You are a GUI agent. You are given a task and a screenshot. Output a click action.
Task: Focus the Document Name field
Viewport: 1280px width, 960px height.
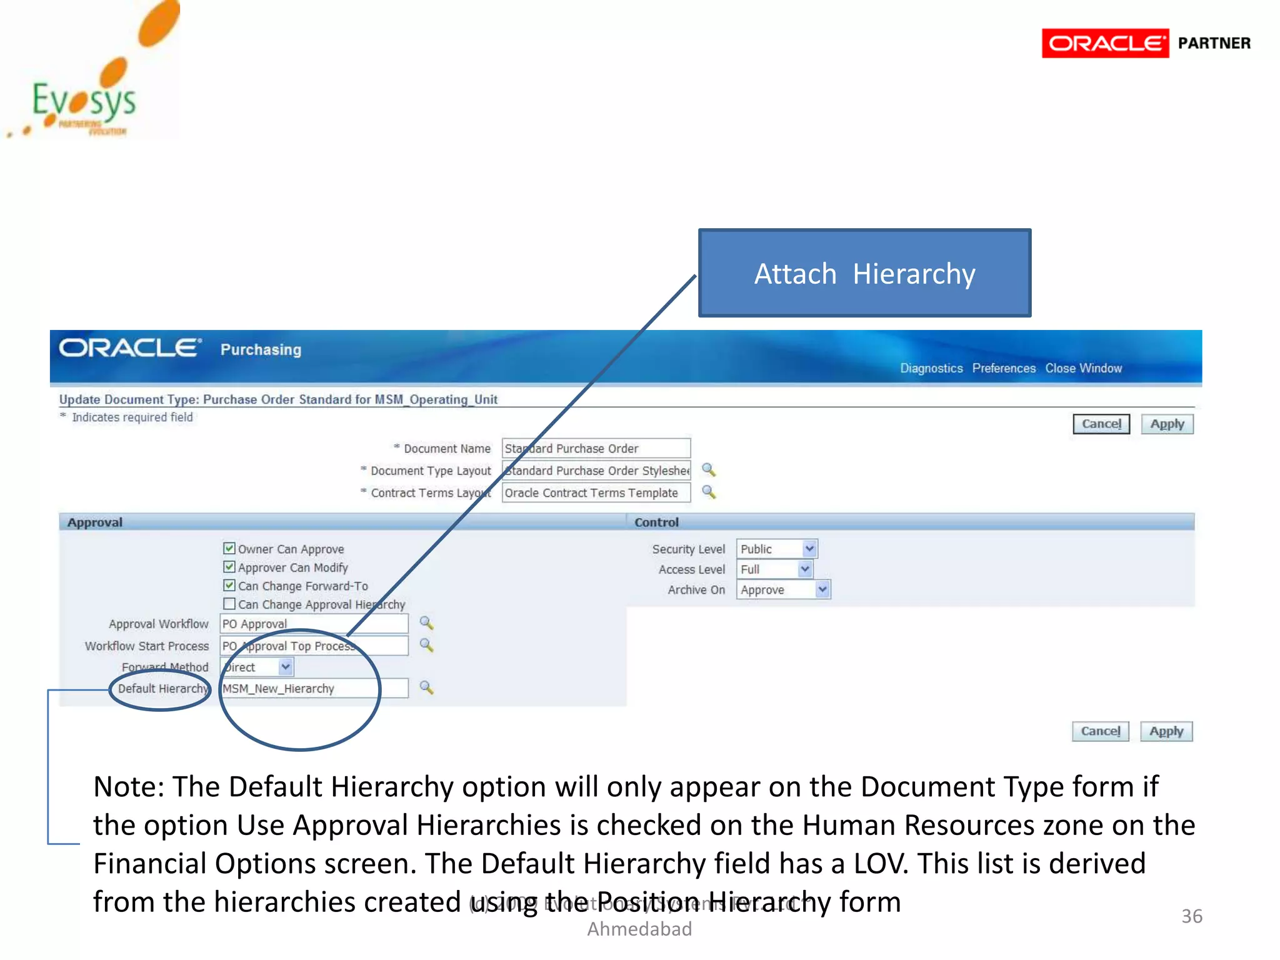[596, 448]
